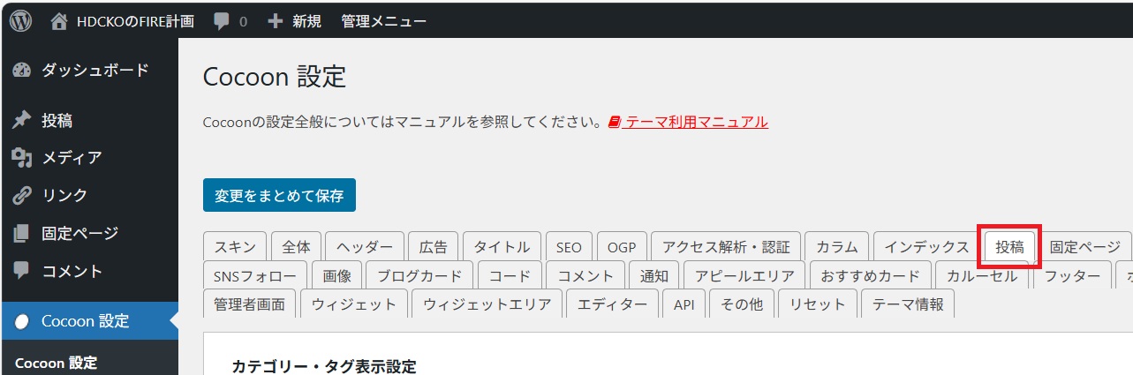The height and width of the screenshot is (375, 1133).
Task: Switch to the 通知 tab
Action: [x=654, y=275]
